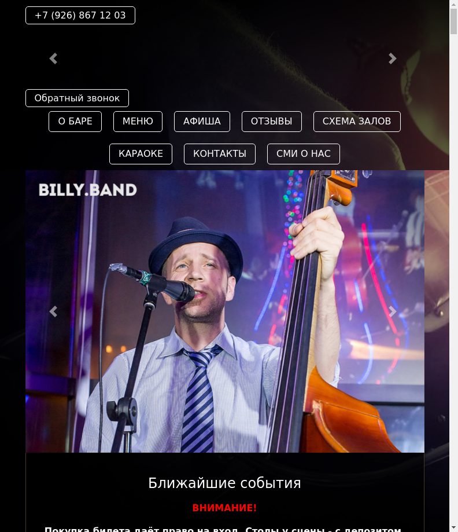Open the КАРАОКЕ section
This screenshot has width=458, height=532.
point(141,154)
